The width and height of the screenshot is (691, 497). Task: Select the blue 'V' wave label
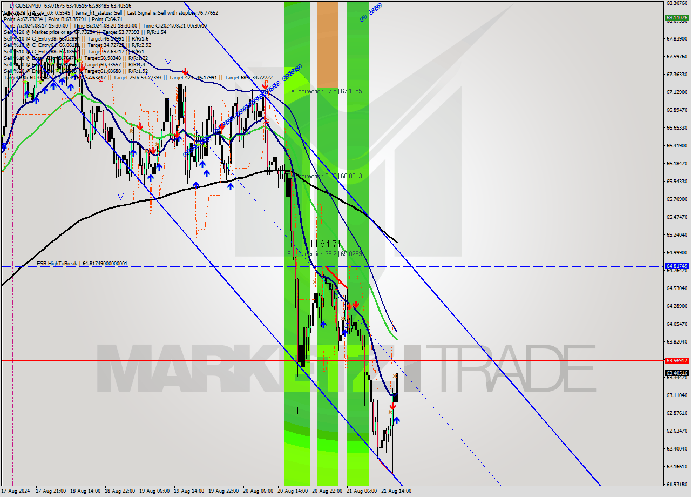click(x=168, y=62)
